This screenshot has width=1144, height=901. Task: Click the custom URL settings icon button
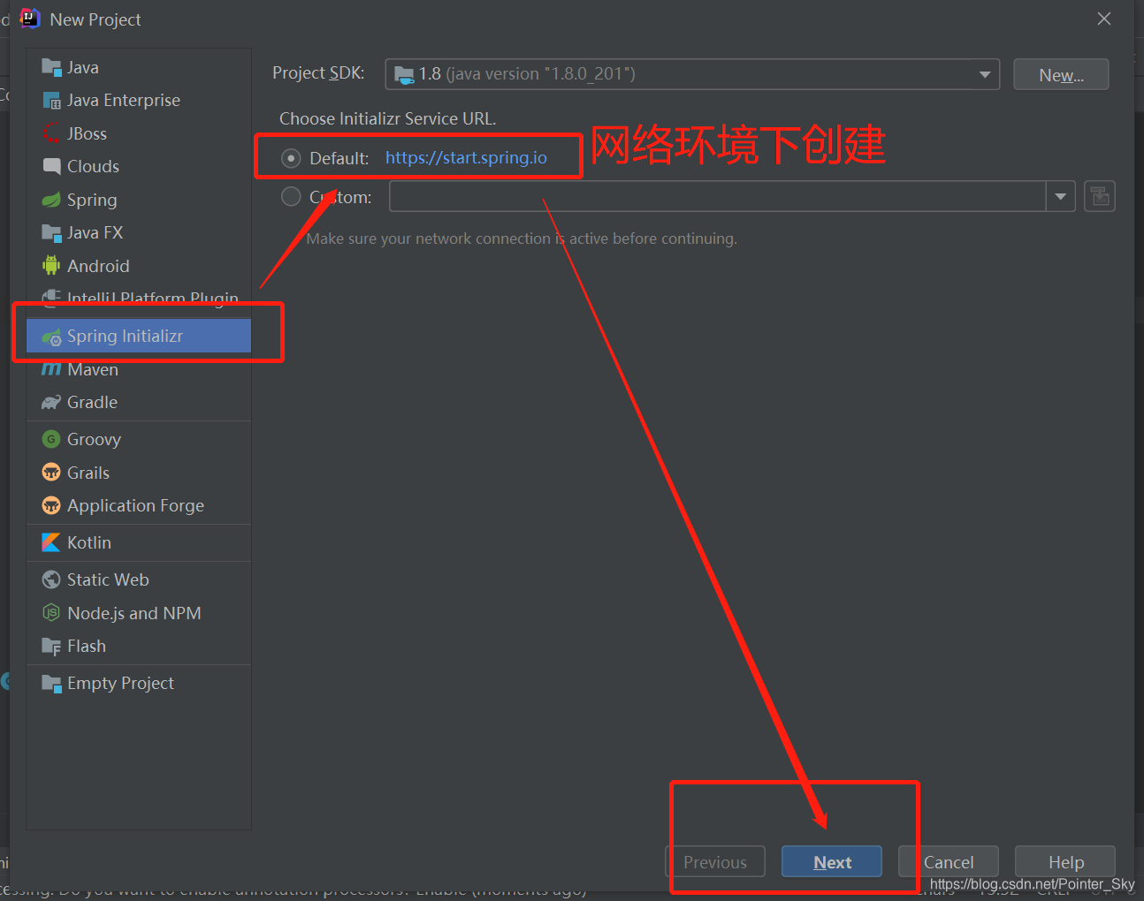1100,196
